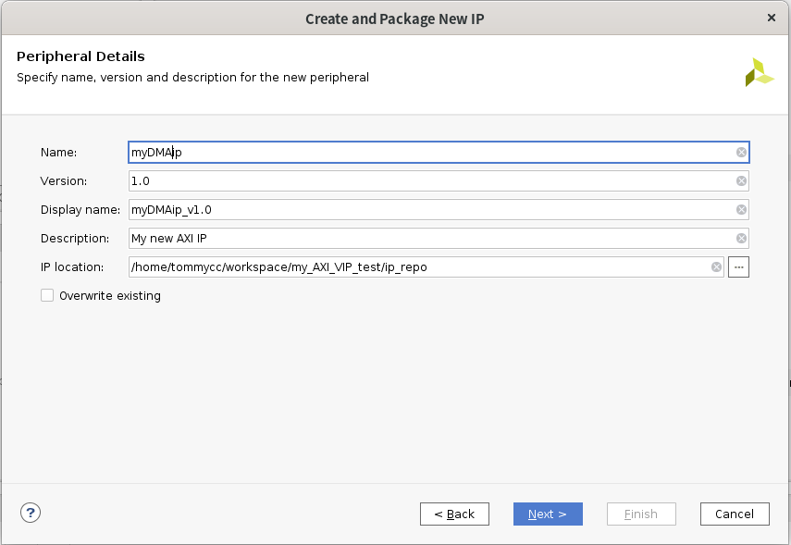Click into the Name text field

pyautogui.click(x=426, y=153)
